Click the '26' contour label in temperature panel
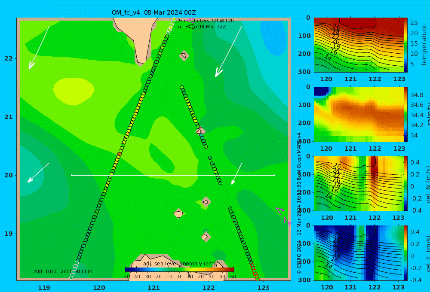Image resolution: width=430 pixels, height=292 pixels. [x=336, y=27]
